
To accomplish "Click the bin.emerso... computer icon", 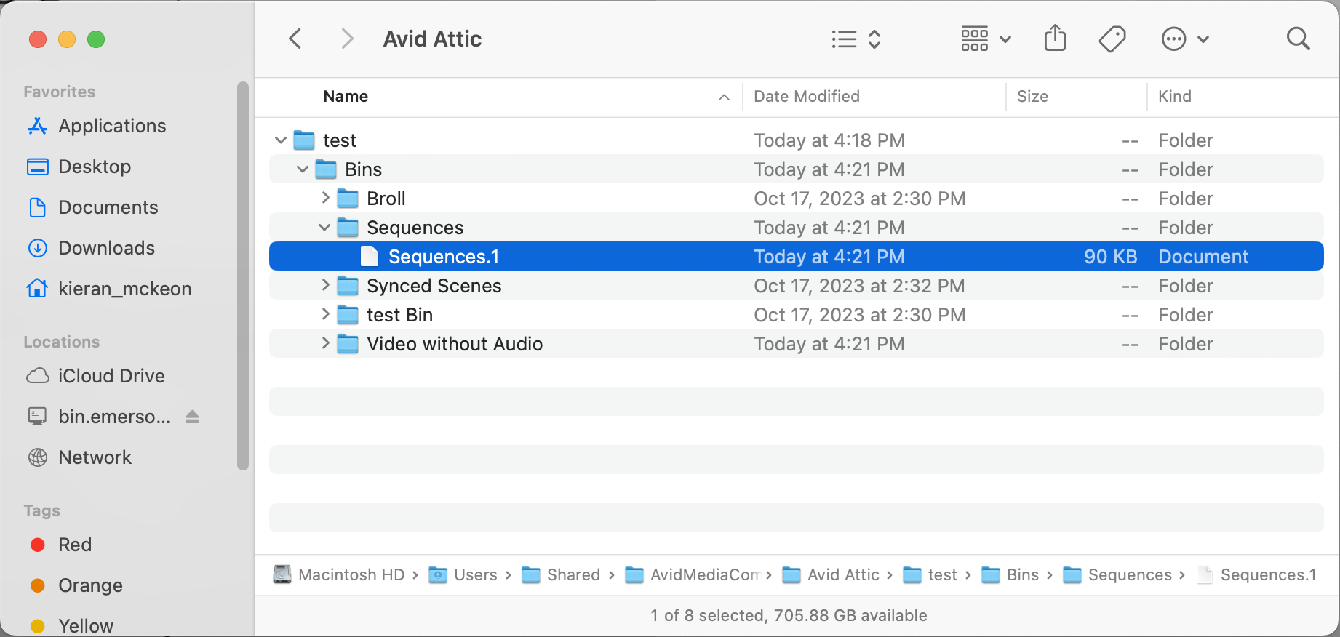I will tap(38, 417).
